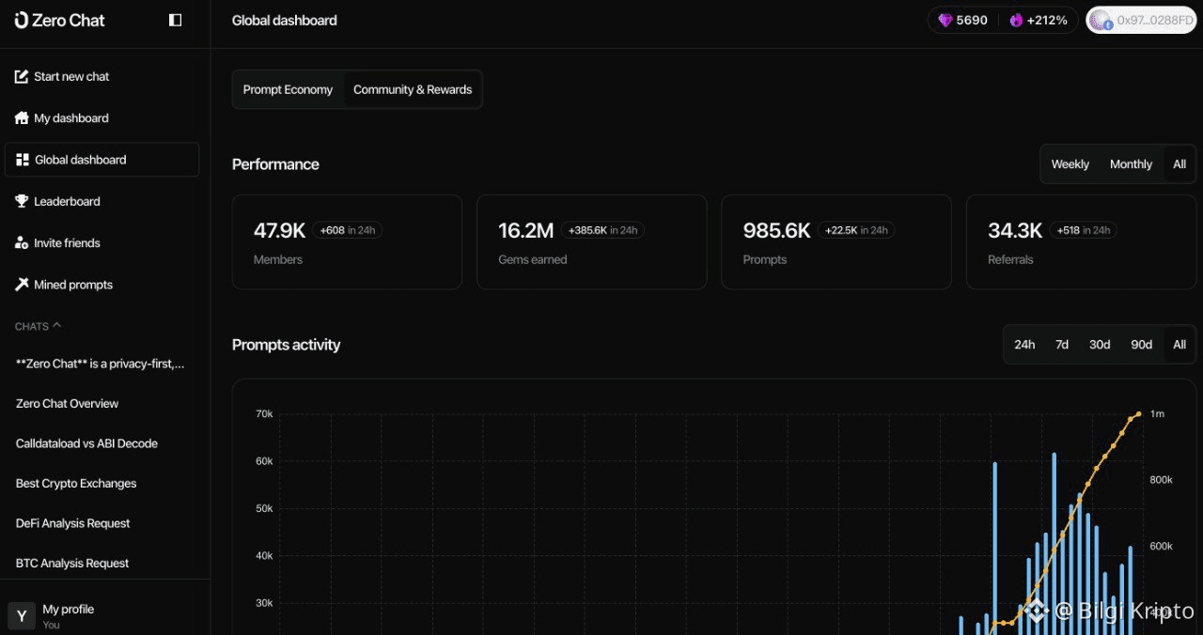Screen dimensions: 1203x635
Task: Open My dashboard home icon
Action: tap(22, 118)
